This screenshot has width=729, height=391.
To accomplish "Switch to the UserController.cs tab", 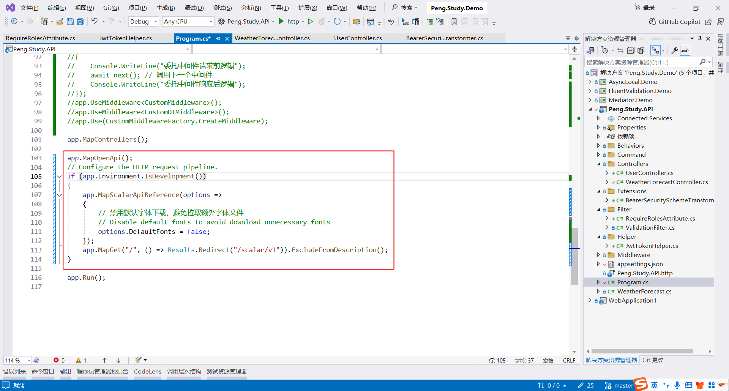I will (358, 38).
